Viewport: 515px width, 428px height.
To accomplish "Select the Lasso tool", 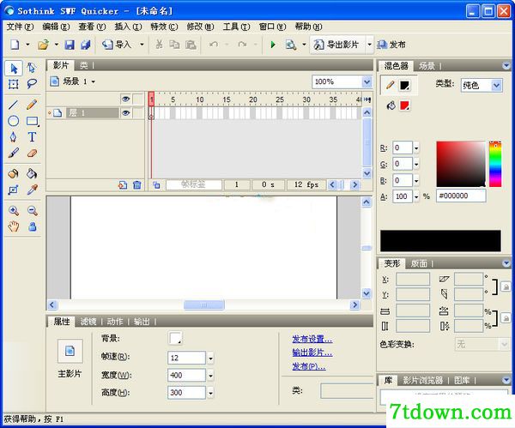I will pyautogui.click(x=32, y=84).
